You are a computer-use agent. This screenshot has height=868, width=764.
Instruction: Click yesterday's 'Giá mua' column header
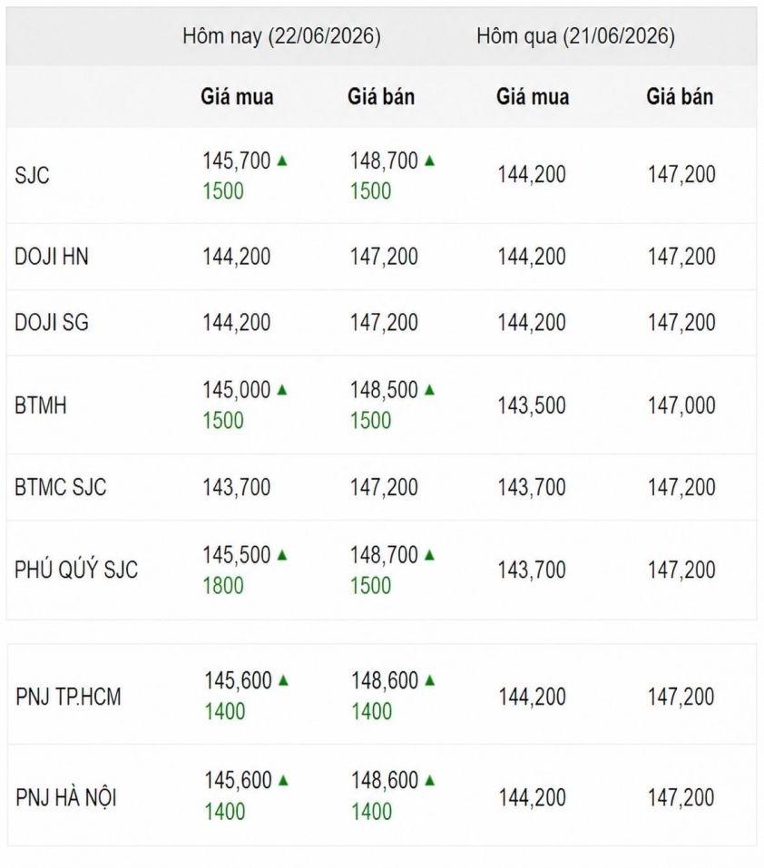tap(533, 97)
